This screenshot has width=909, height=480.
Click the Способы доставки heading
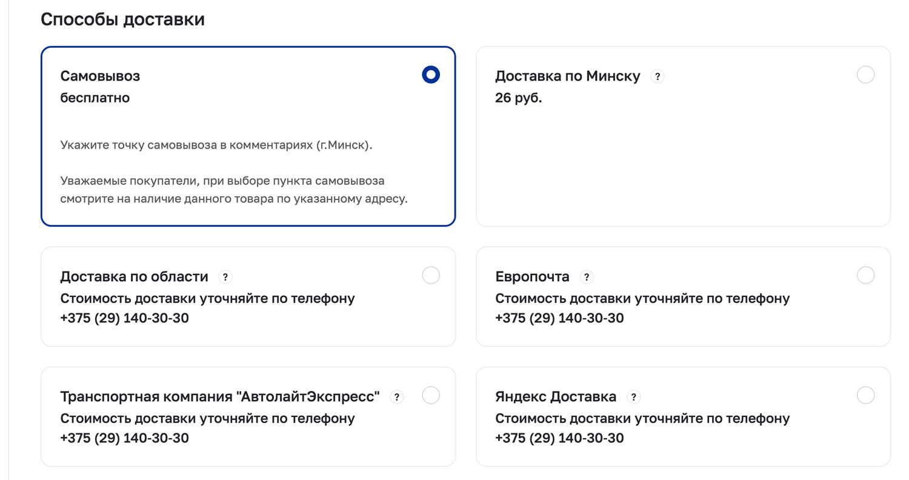pyautogui.click(x=122, y=19)
